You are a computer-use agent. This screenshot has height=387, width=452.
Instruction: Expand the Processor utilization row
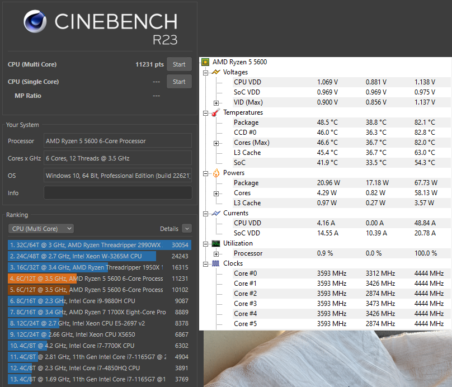tap(216, 254)
